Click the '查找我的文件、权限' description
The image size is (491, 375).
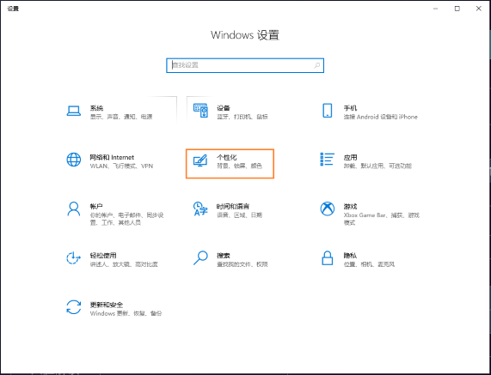242,264
